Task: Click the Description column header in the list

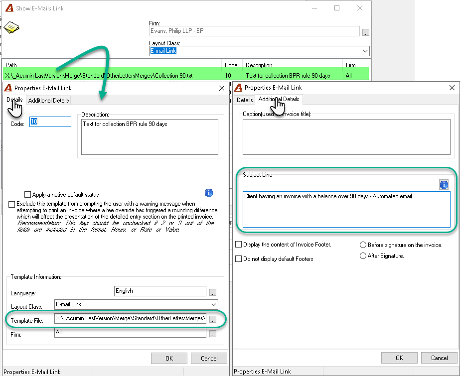Action: 292,65
